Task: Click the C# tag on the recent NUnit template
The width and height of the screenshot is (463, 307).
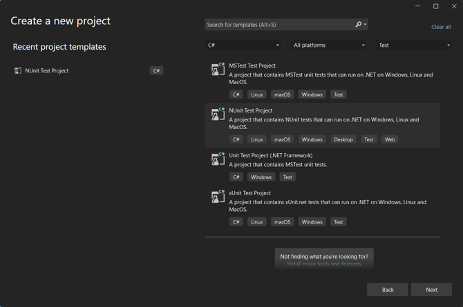Action: 156,70
